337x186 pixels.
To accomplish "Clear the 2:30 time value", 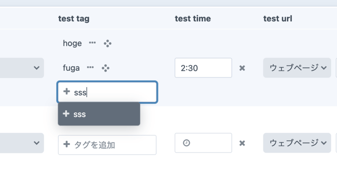I will pos(242,68).
